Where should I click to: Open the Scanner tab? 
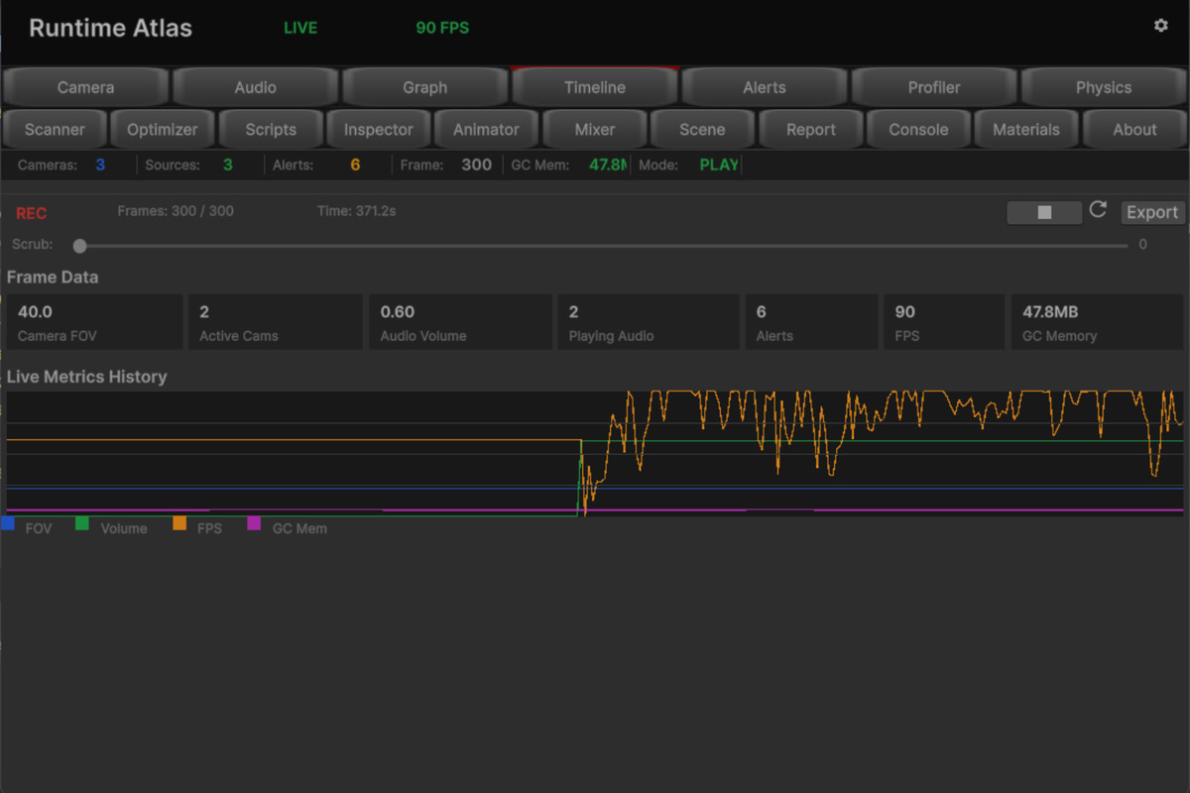pyautogui.click(x=55, y=129)
